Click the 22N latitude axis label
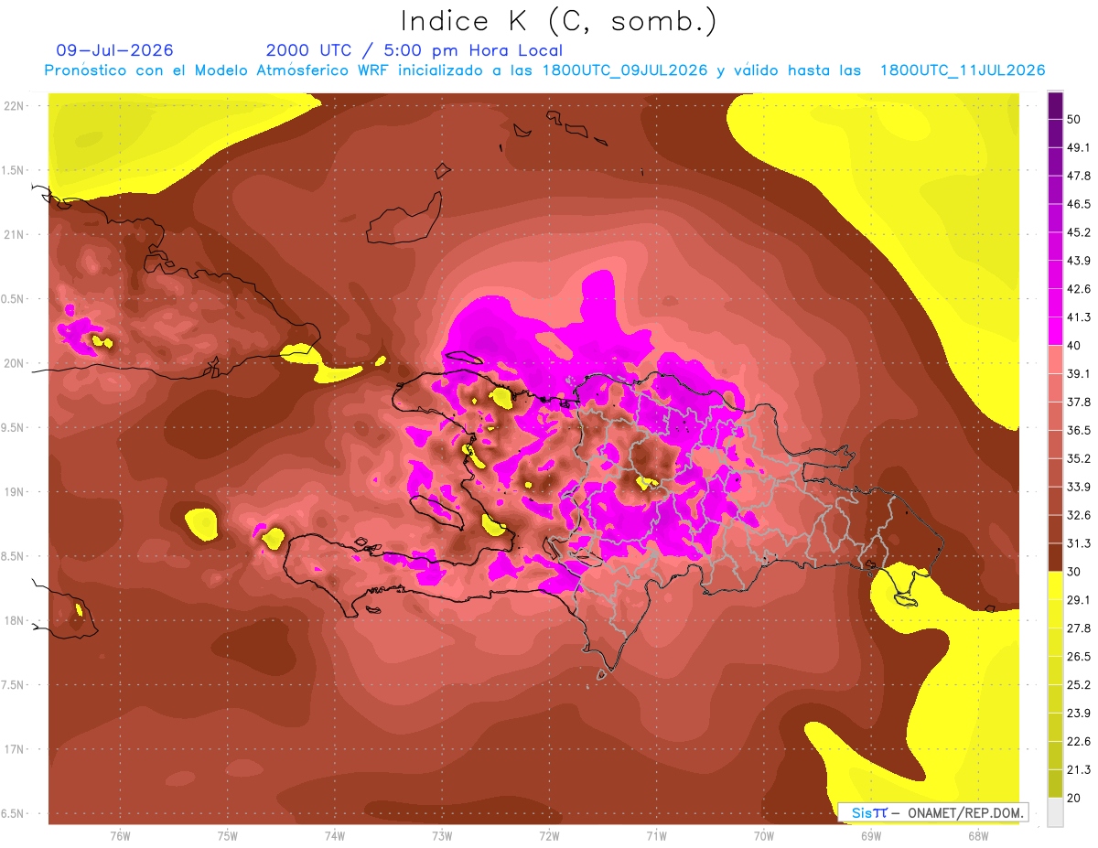Screen dimensions: 1098x848 tap(14, 106)
